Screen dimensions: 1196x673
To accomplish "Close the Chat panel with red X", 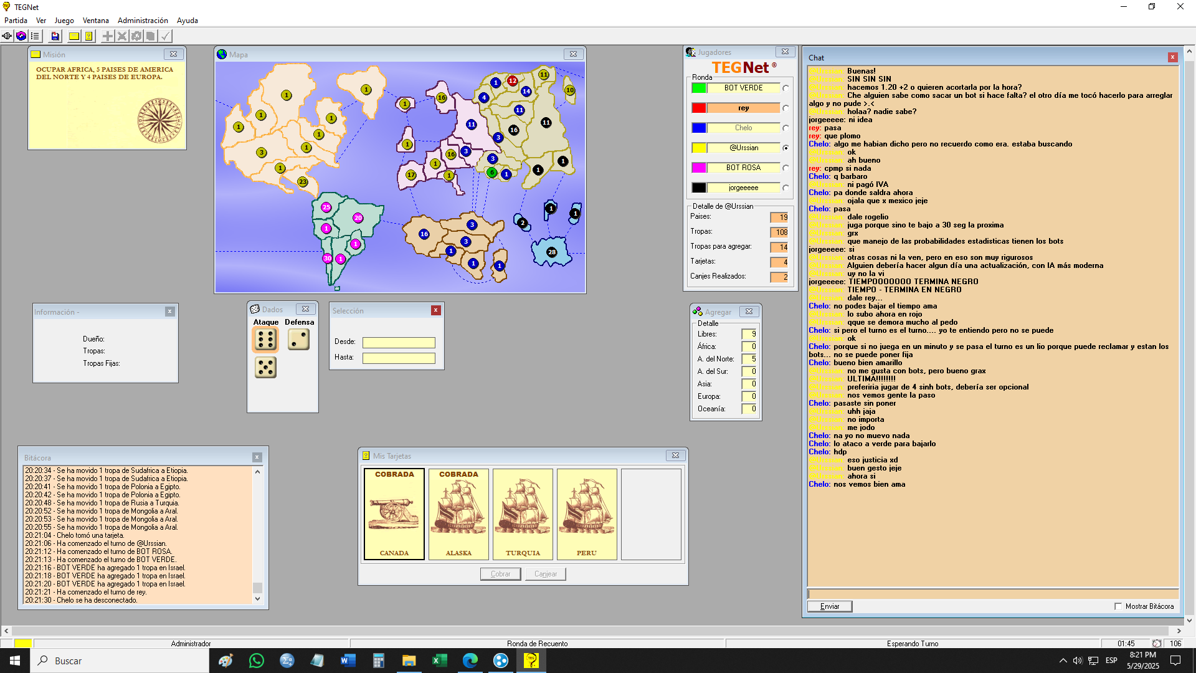I will 1173,57.
